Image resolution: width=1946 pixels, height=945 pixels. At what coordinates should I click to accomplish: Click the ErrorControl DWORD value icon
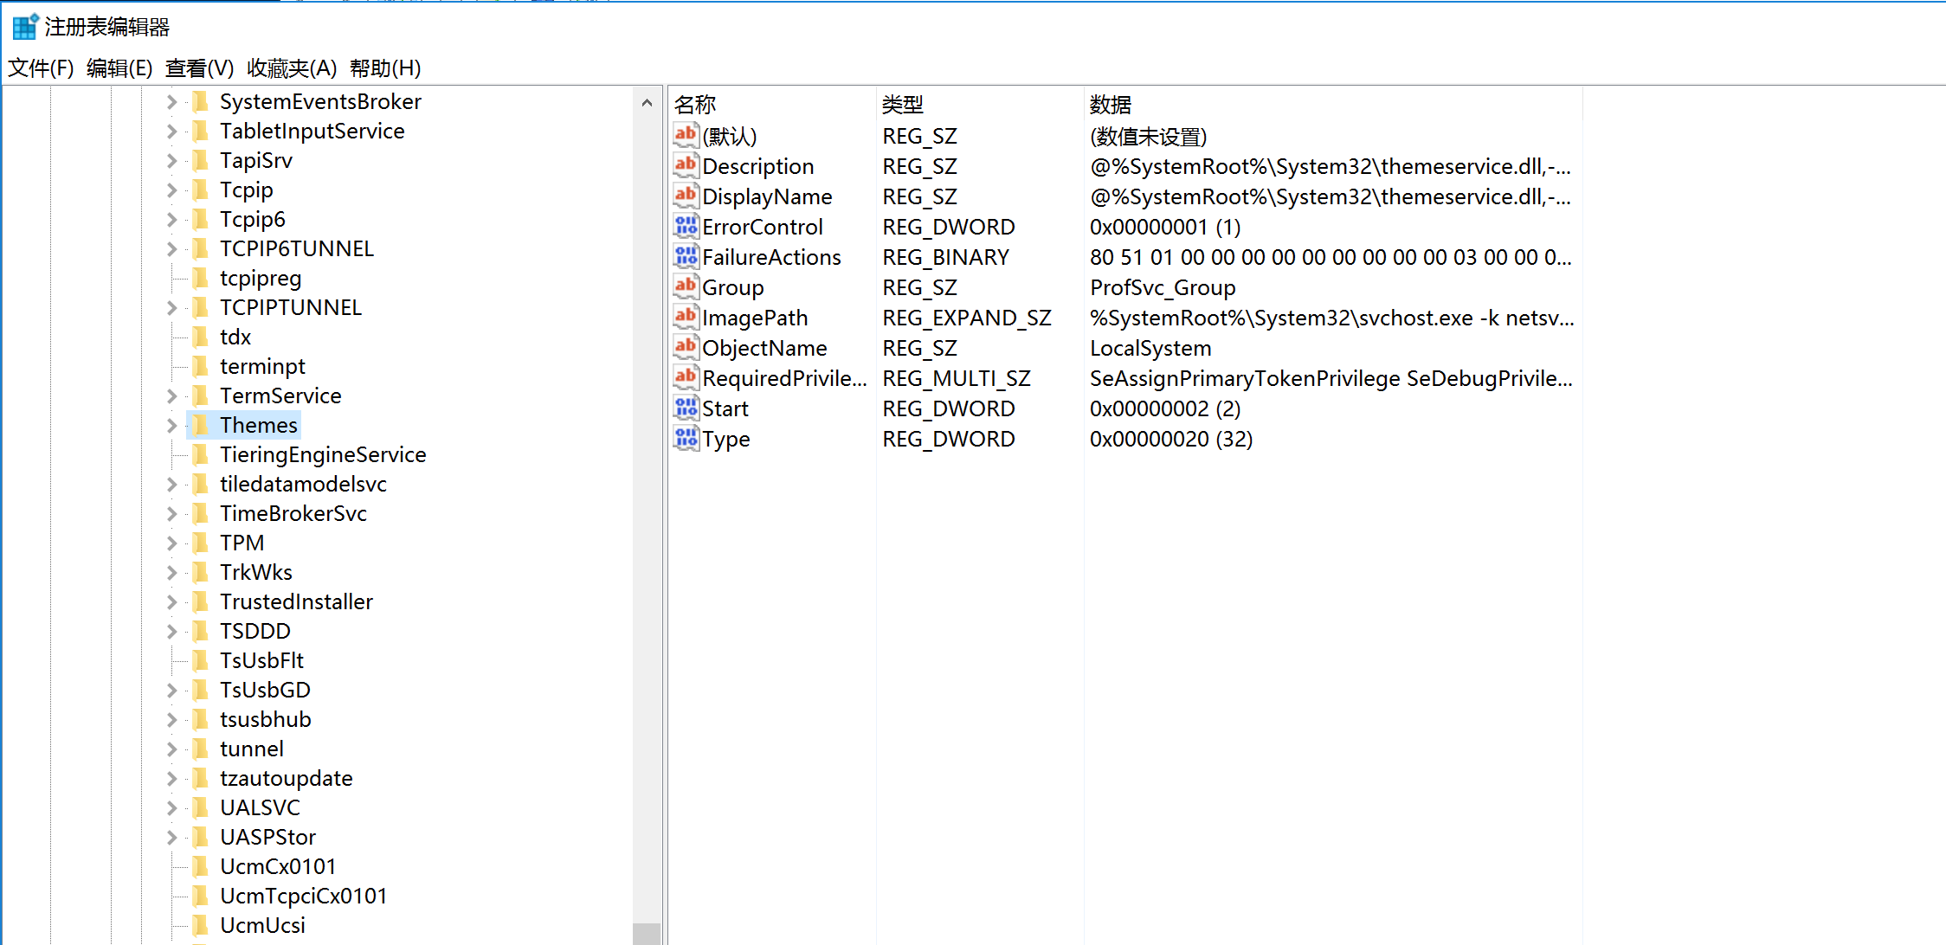tap(686, 227)
